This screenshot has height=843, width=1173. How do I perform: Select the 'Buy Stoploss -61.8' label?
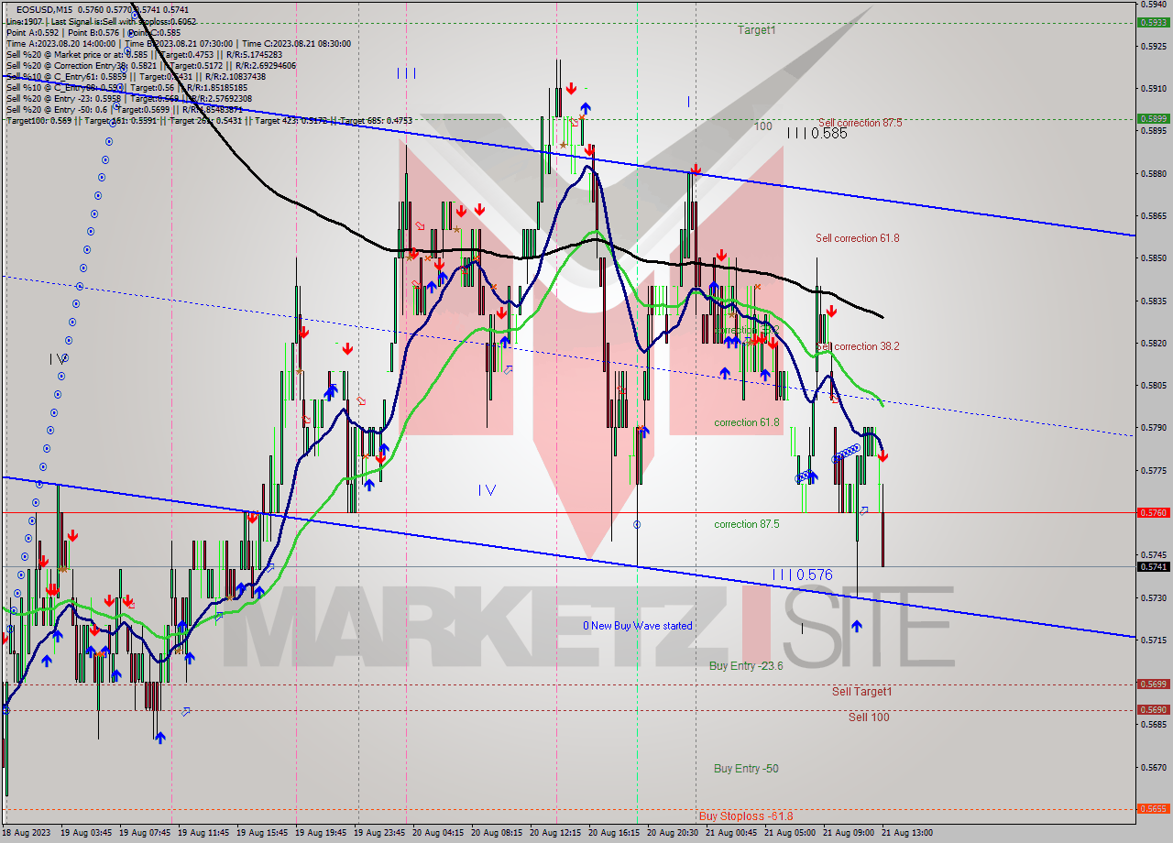coord(746,816)
